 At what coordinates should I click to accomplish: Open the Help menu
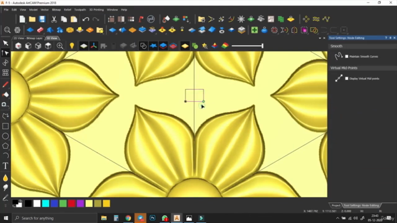coord(124,10)
